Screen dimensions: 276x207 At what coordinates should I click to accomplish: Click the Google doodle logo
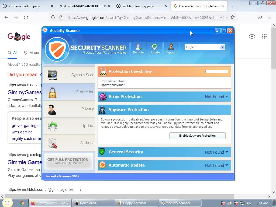19,36
